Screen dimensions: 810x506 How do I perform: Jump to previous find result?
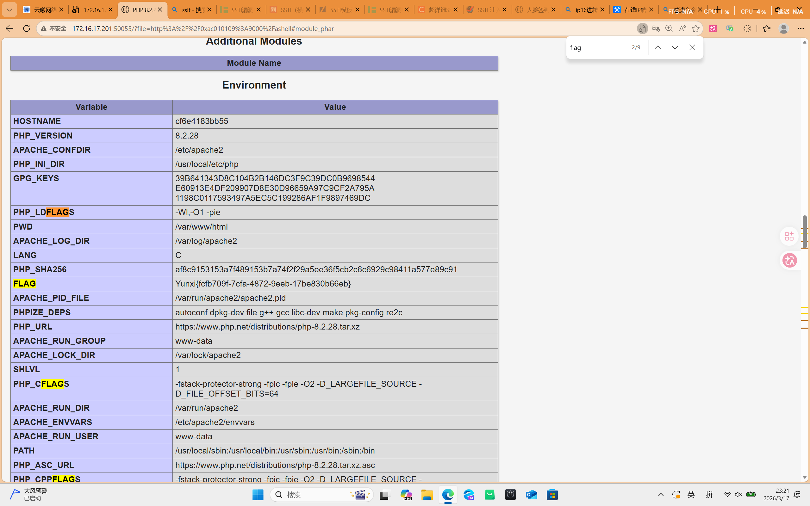[658, 47]
